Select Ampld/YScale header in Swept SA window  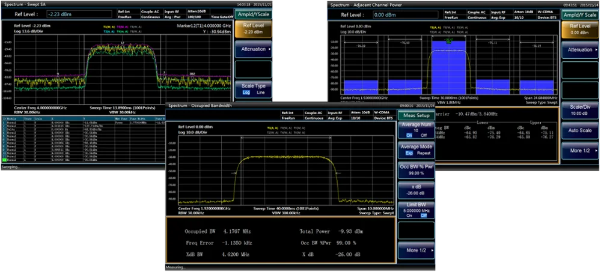[x=252, y=14]
